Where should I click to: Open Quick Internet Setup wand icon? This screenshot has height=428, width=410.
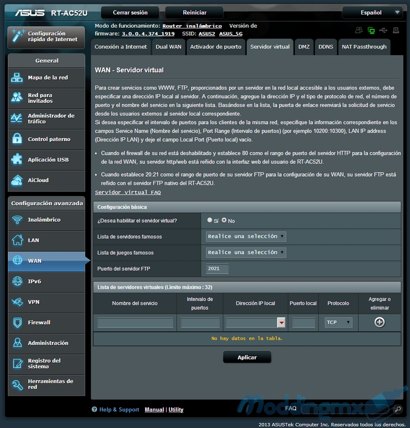18,36
